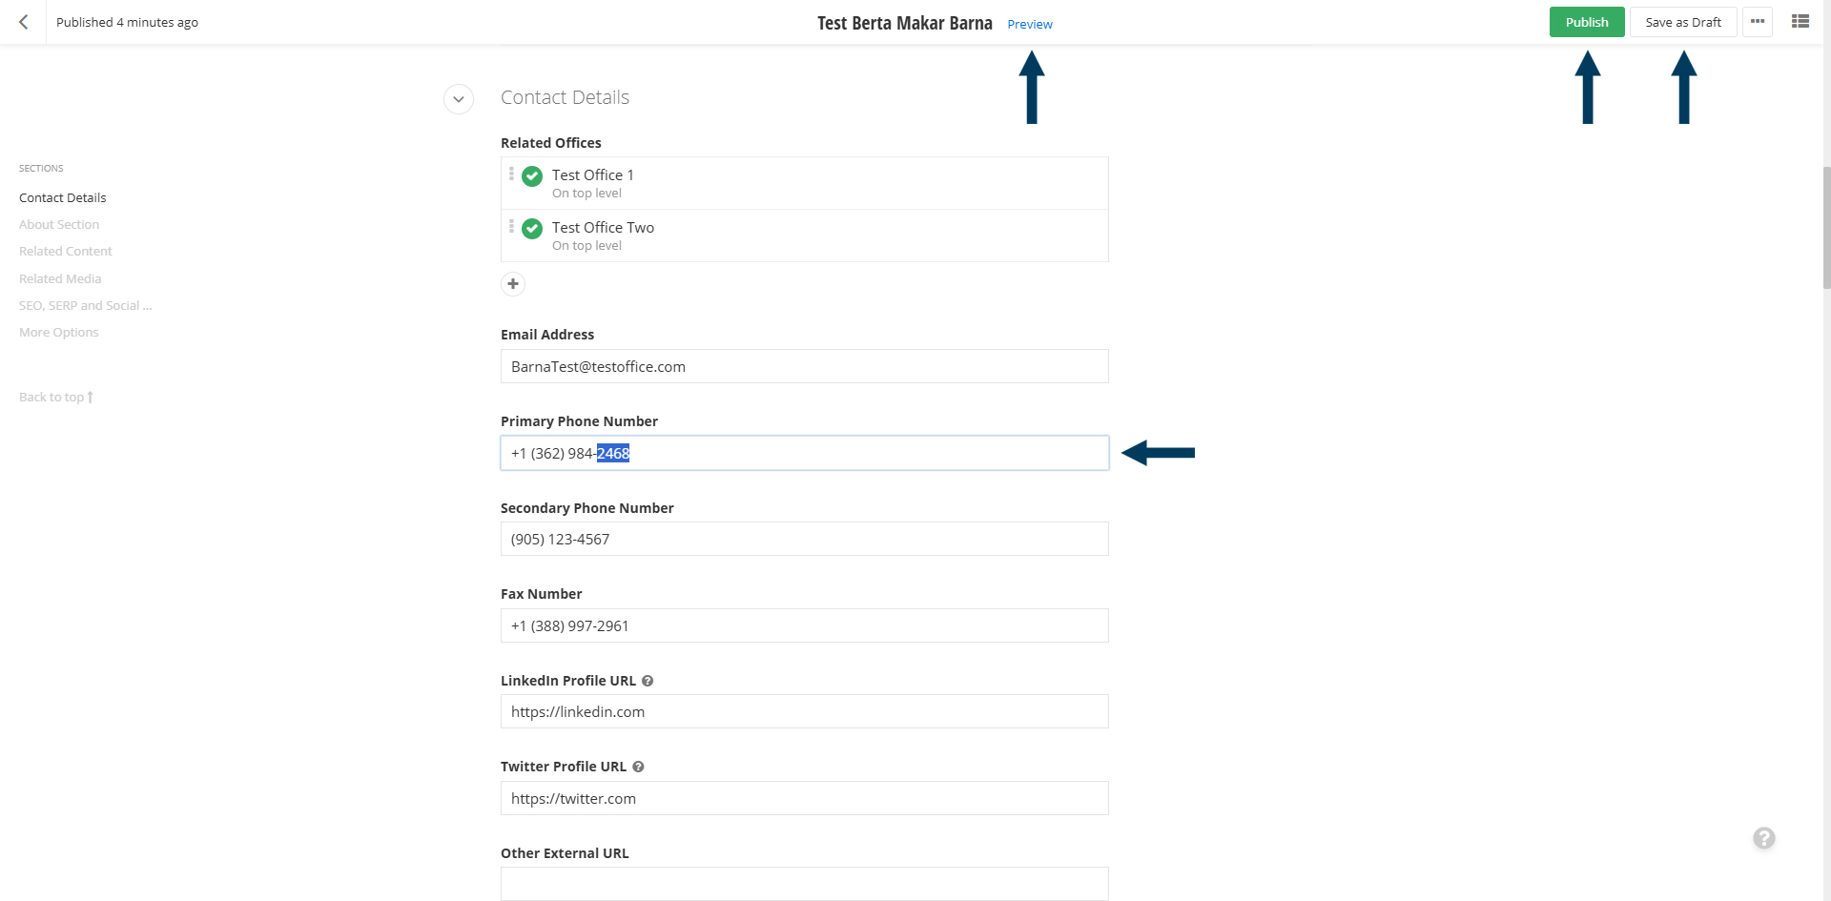Go to Related Media section
This screenshot has width=1831, height=901.
coord(60,278)
